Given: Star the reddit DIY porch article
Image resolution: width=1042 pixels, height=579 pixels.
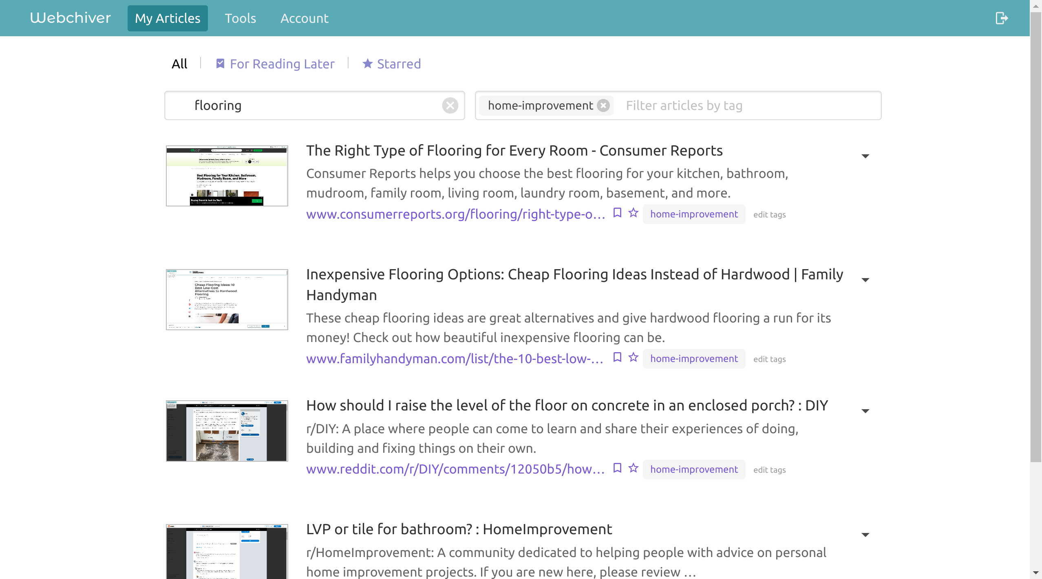Looking at the screenshot, I should point(633,468).
